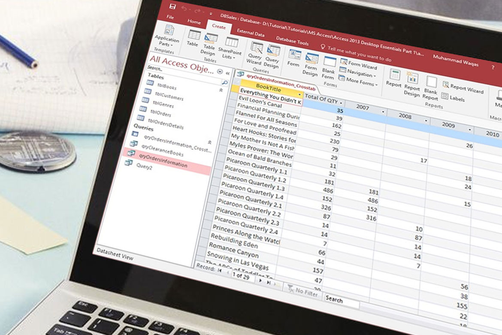The height and width of the screenshot is (335, 502).
Task: Open the Database Tools tab
Action: point(292,41)
